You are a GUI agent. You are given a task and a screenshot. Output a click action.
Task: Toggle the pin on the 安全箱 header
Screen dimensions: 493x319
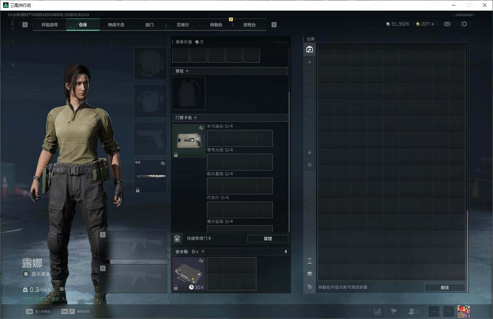pyautogui.click(x=286, y=252)
